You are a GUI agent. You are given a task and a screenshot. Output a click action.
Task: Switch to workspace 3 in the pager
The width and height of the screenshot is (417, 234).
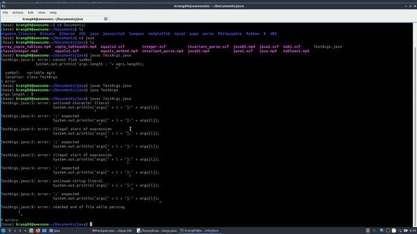pos(20,231)
